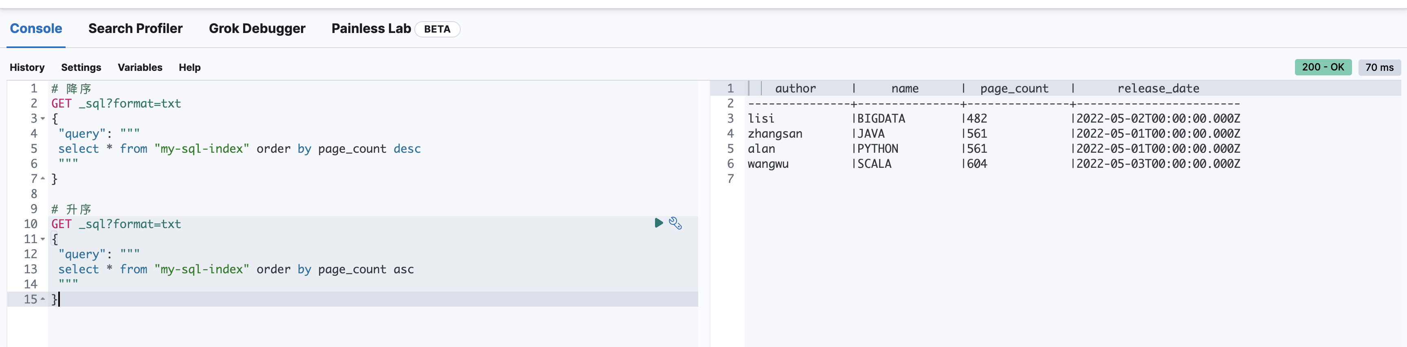Click 'BIGDATA' in the name column
Viewport: 1407px width, 347px height.
(881, 119)
